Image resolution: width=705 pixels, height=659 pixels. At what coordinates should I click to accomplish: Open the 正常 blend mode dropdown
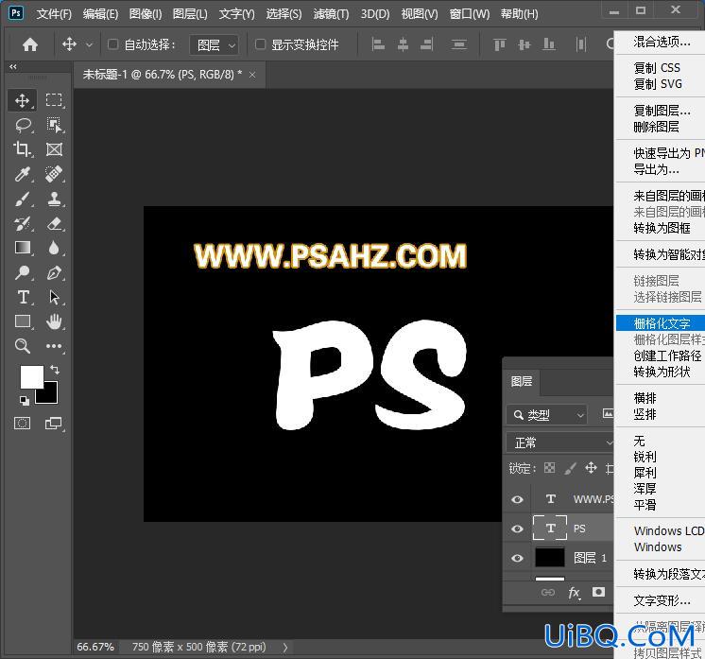click(560, 442)
